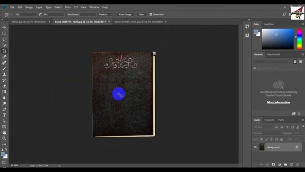This screenshot has height=172, width=305.
Task: Open the History panel icon
Action: 247,26
